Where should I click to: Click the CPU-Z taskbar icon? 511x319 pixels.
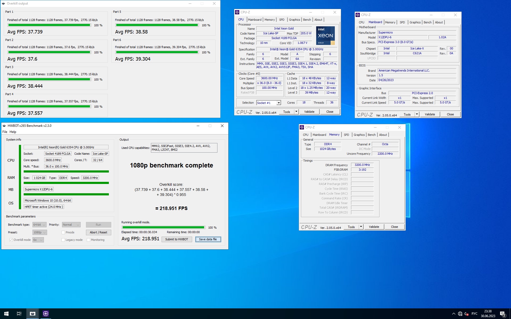[x=46, y=314]
